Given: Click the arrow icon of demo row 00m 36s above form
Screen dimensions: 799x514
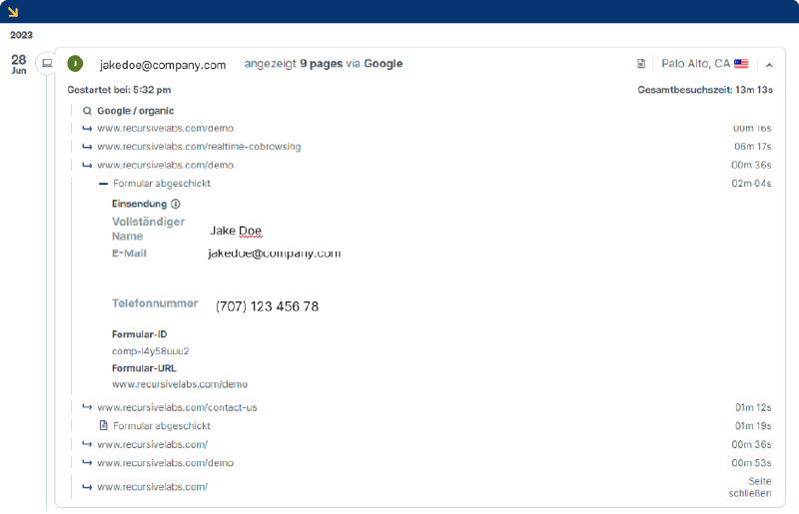Looking at the screenshot, I should (x=87, y=165).
